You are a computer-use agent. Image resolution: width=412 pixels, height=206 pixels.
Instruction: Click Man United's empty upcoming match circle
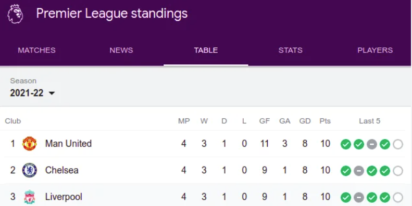398,144
